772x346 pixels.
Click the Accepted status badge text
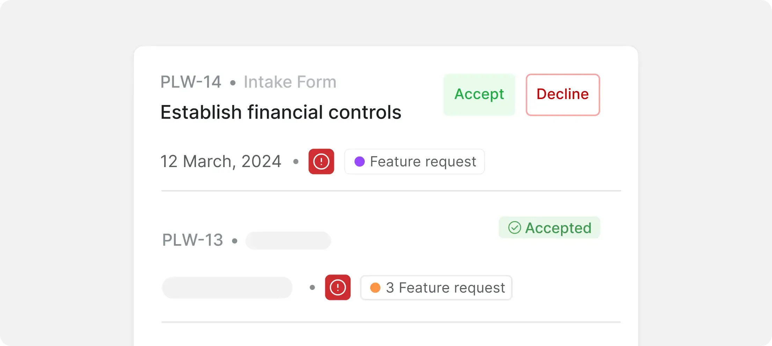tap(558, 228)
